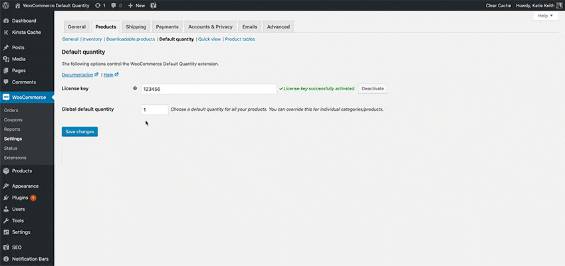
Task: Click the Posts pin icon in sidebar
Action: pos(6,48)
